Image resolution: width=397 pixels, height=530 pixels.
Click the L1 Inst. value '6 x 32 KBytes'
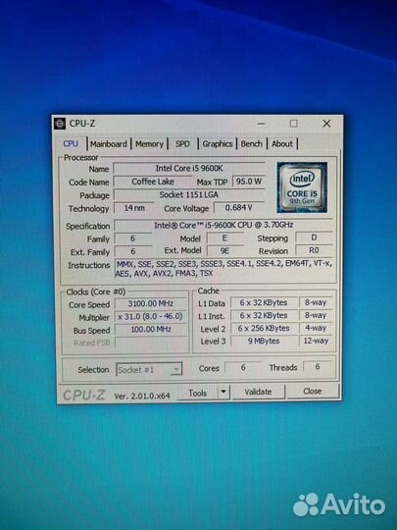click(264, 316)
